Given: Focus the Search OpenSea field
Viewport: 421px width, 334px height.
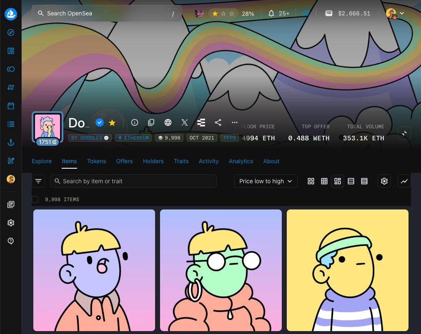Looking at the screenshot, I should click(x=107, y=13).
